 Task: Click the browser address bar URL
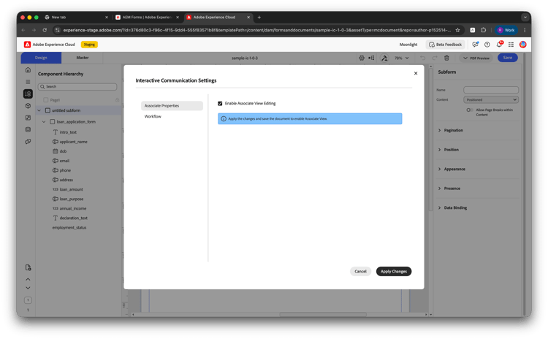coord(257,30)
